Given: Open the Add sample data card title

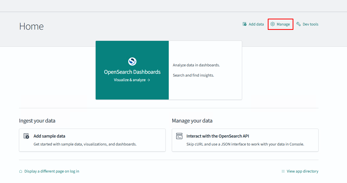Looking at the screenshot, I should [x=49, y=136].
